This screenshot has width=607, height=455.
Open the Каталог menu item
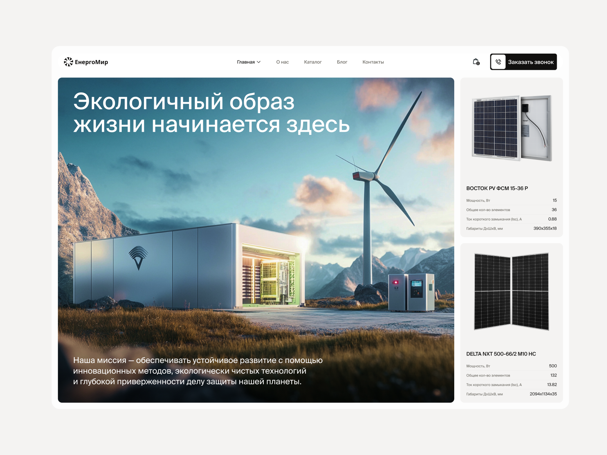313,62
